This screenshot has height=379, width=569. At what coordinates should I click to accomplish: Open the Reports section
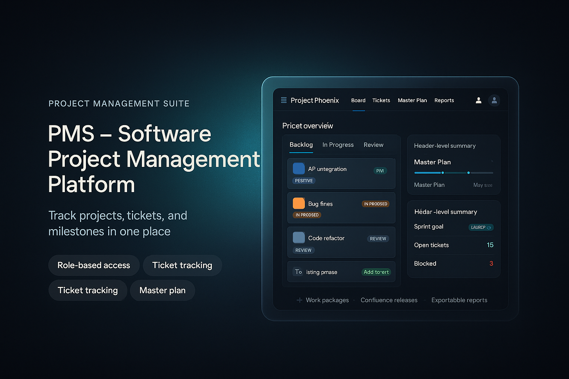pos(444,100)
